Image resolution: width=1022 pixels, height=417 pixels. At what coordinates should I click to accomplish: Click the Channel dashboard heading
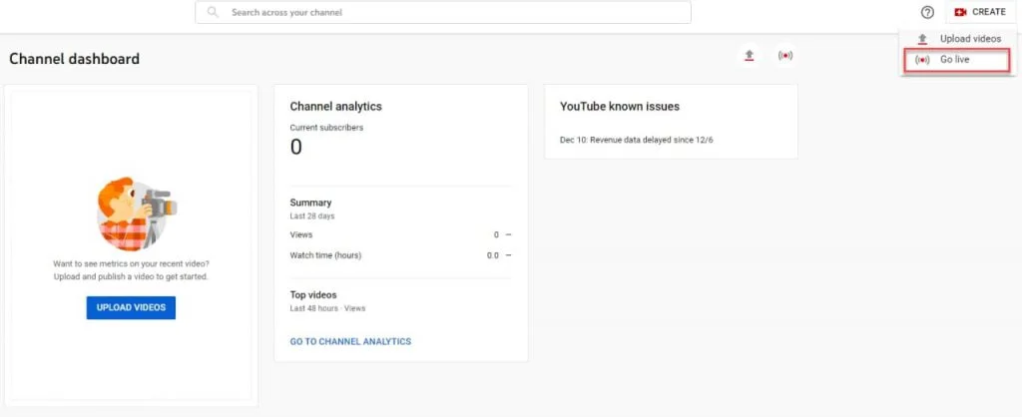coord(74,59)
